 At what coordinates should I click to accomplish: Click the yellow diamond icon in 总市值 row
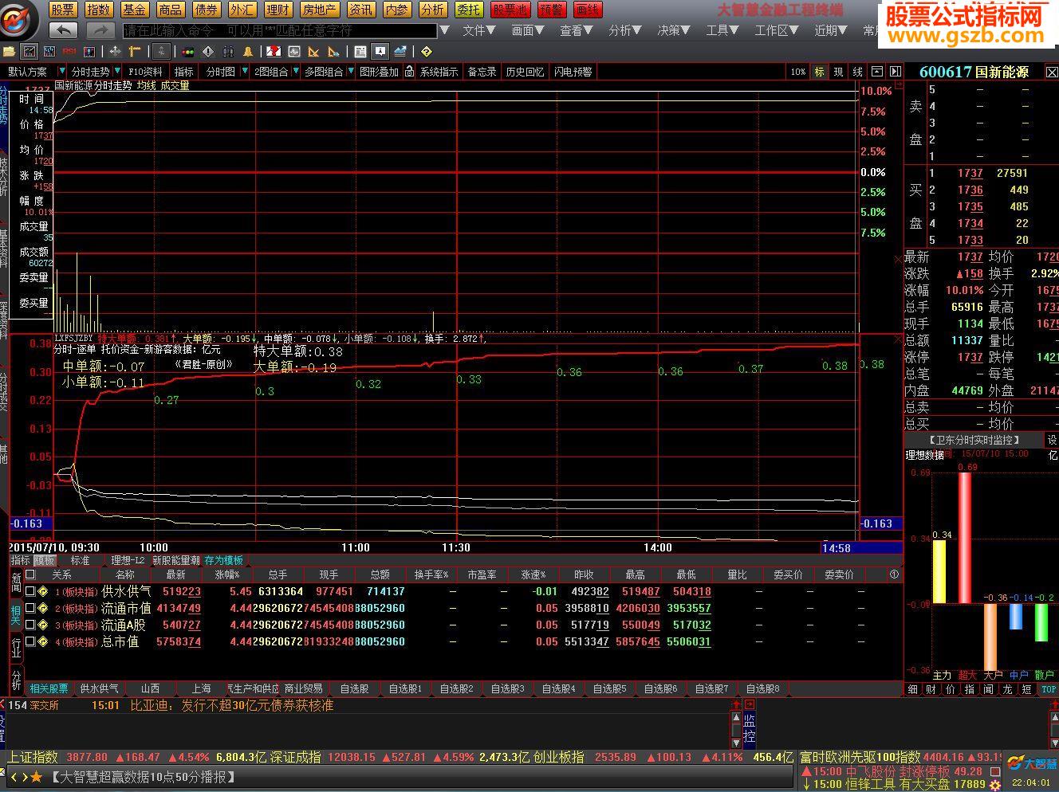pyautogui.click(x=44, y=641)
